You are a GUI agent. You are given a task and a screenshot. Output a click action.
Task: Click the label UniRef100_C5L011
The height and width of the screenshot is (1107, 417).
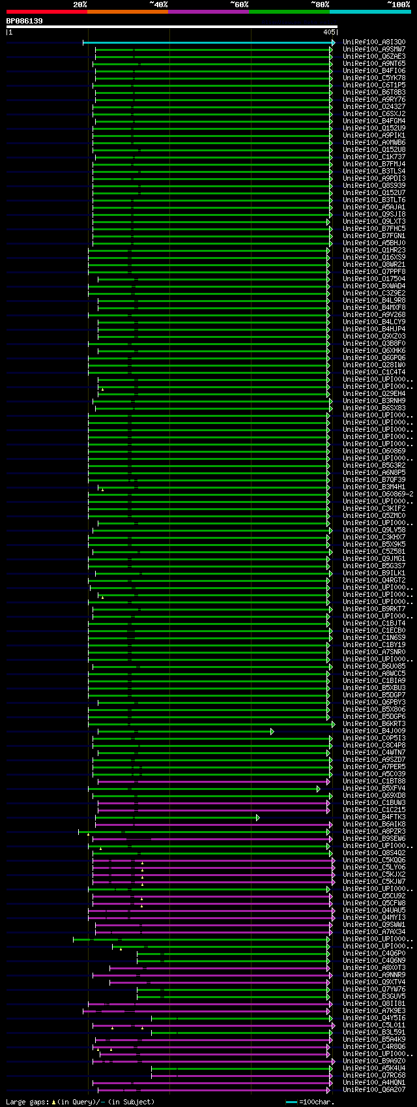pyautogui.click(x=374, y=1025)
